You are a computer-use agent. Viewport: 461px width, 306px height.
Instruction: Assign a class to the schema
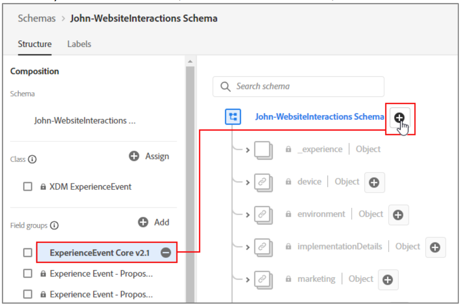149,156
